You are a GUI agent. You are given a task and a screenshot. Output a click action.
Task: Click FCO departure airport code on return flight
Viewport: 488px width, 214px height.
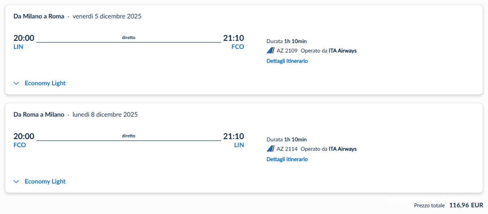(20, 145)
